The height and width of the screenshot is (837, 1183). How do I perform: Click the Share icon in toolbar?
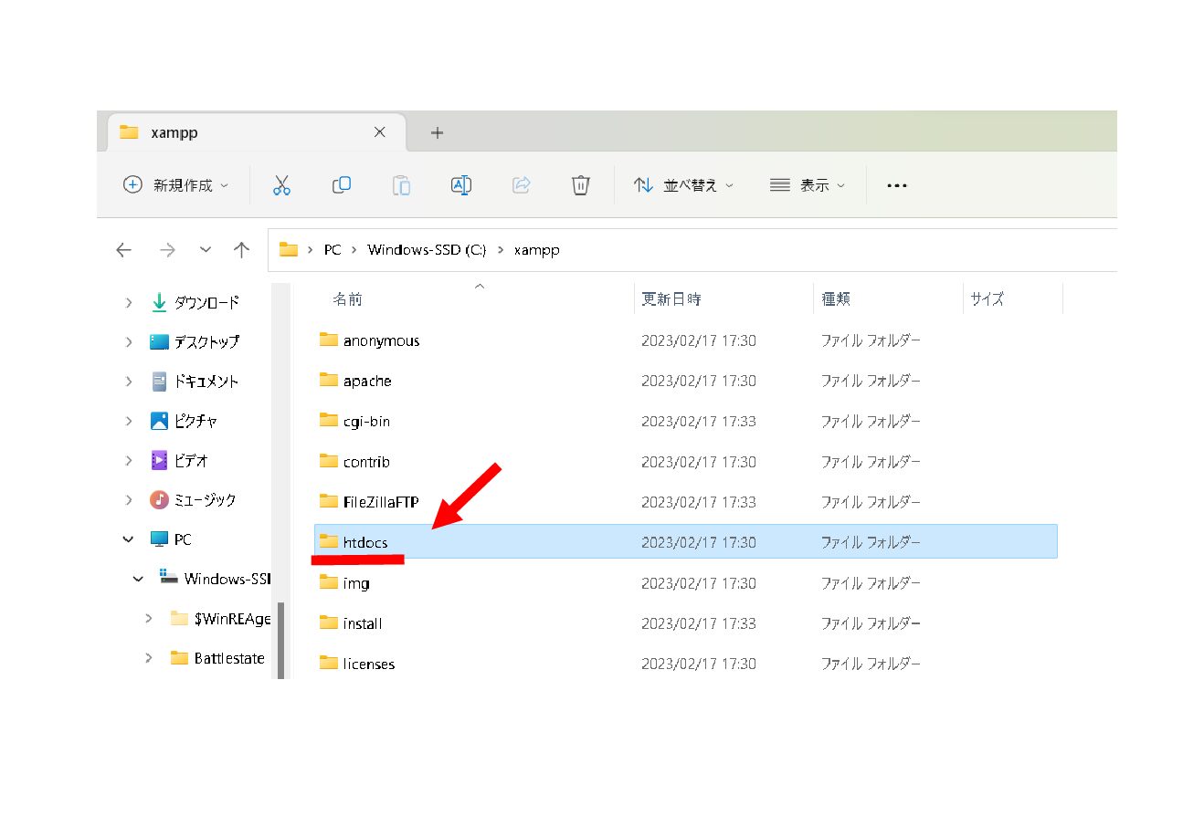521,185
